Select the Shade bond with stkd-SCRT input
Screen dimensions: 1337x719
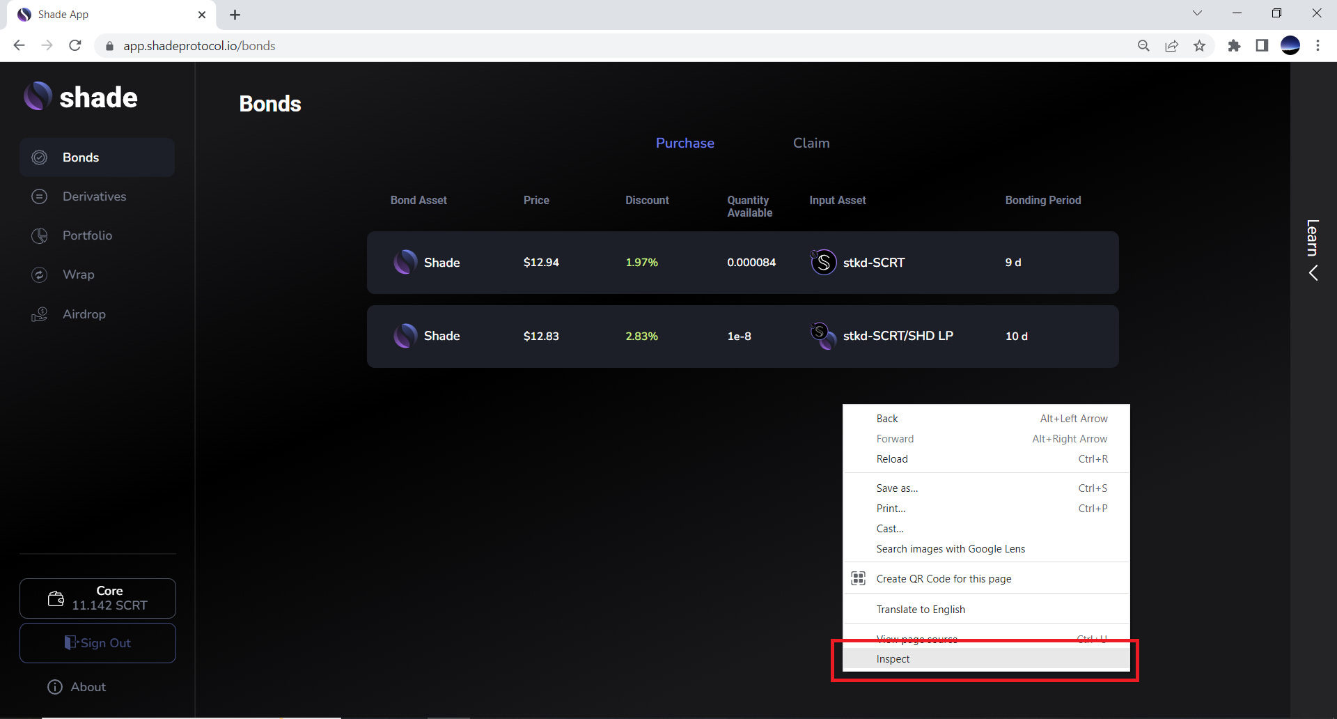point(743,263)
